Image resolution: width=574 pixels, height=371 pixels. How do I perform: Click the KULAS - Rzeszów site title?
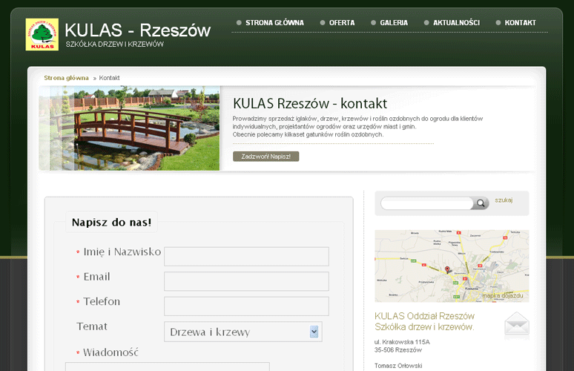138,30
